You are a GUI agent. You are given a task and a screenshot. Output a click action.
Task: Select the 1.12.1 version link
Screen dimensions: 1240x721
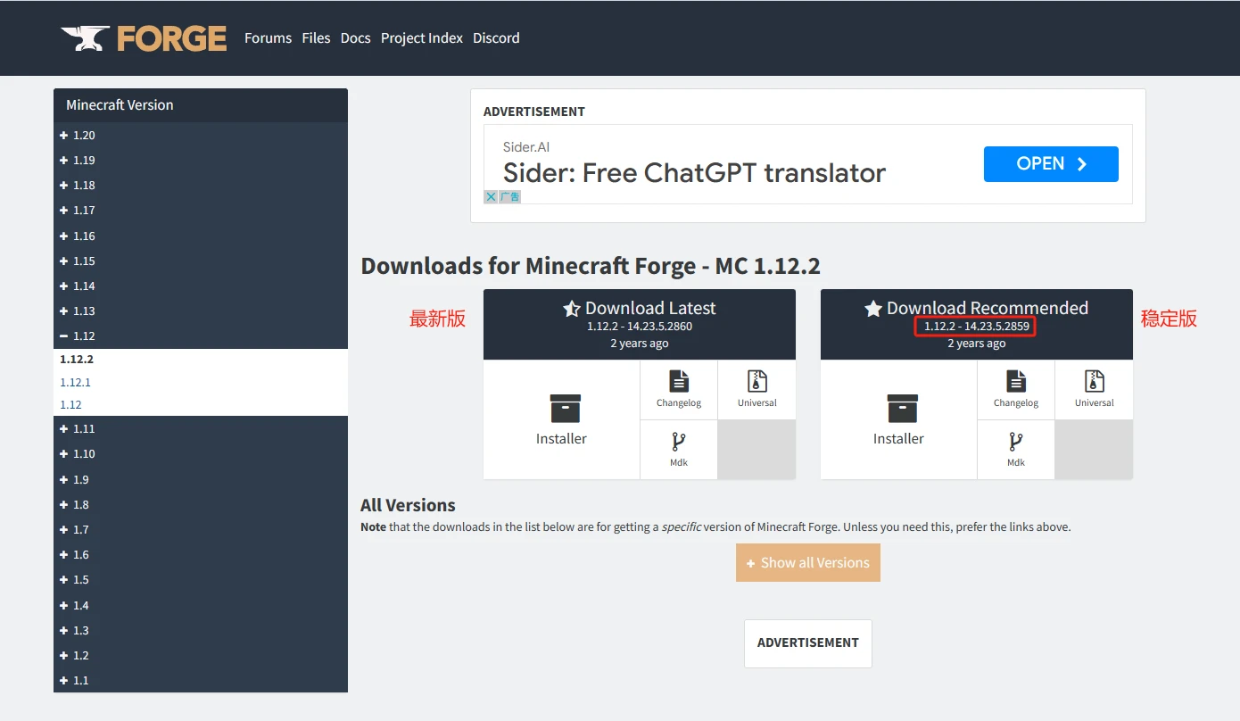[76, 382]
